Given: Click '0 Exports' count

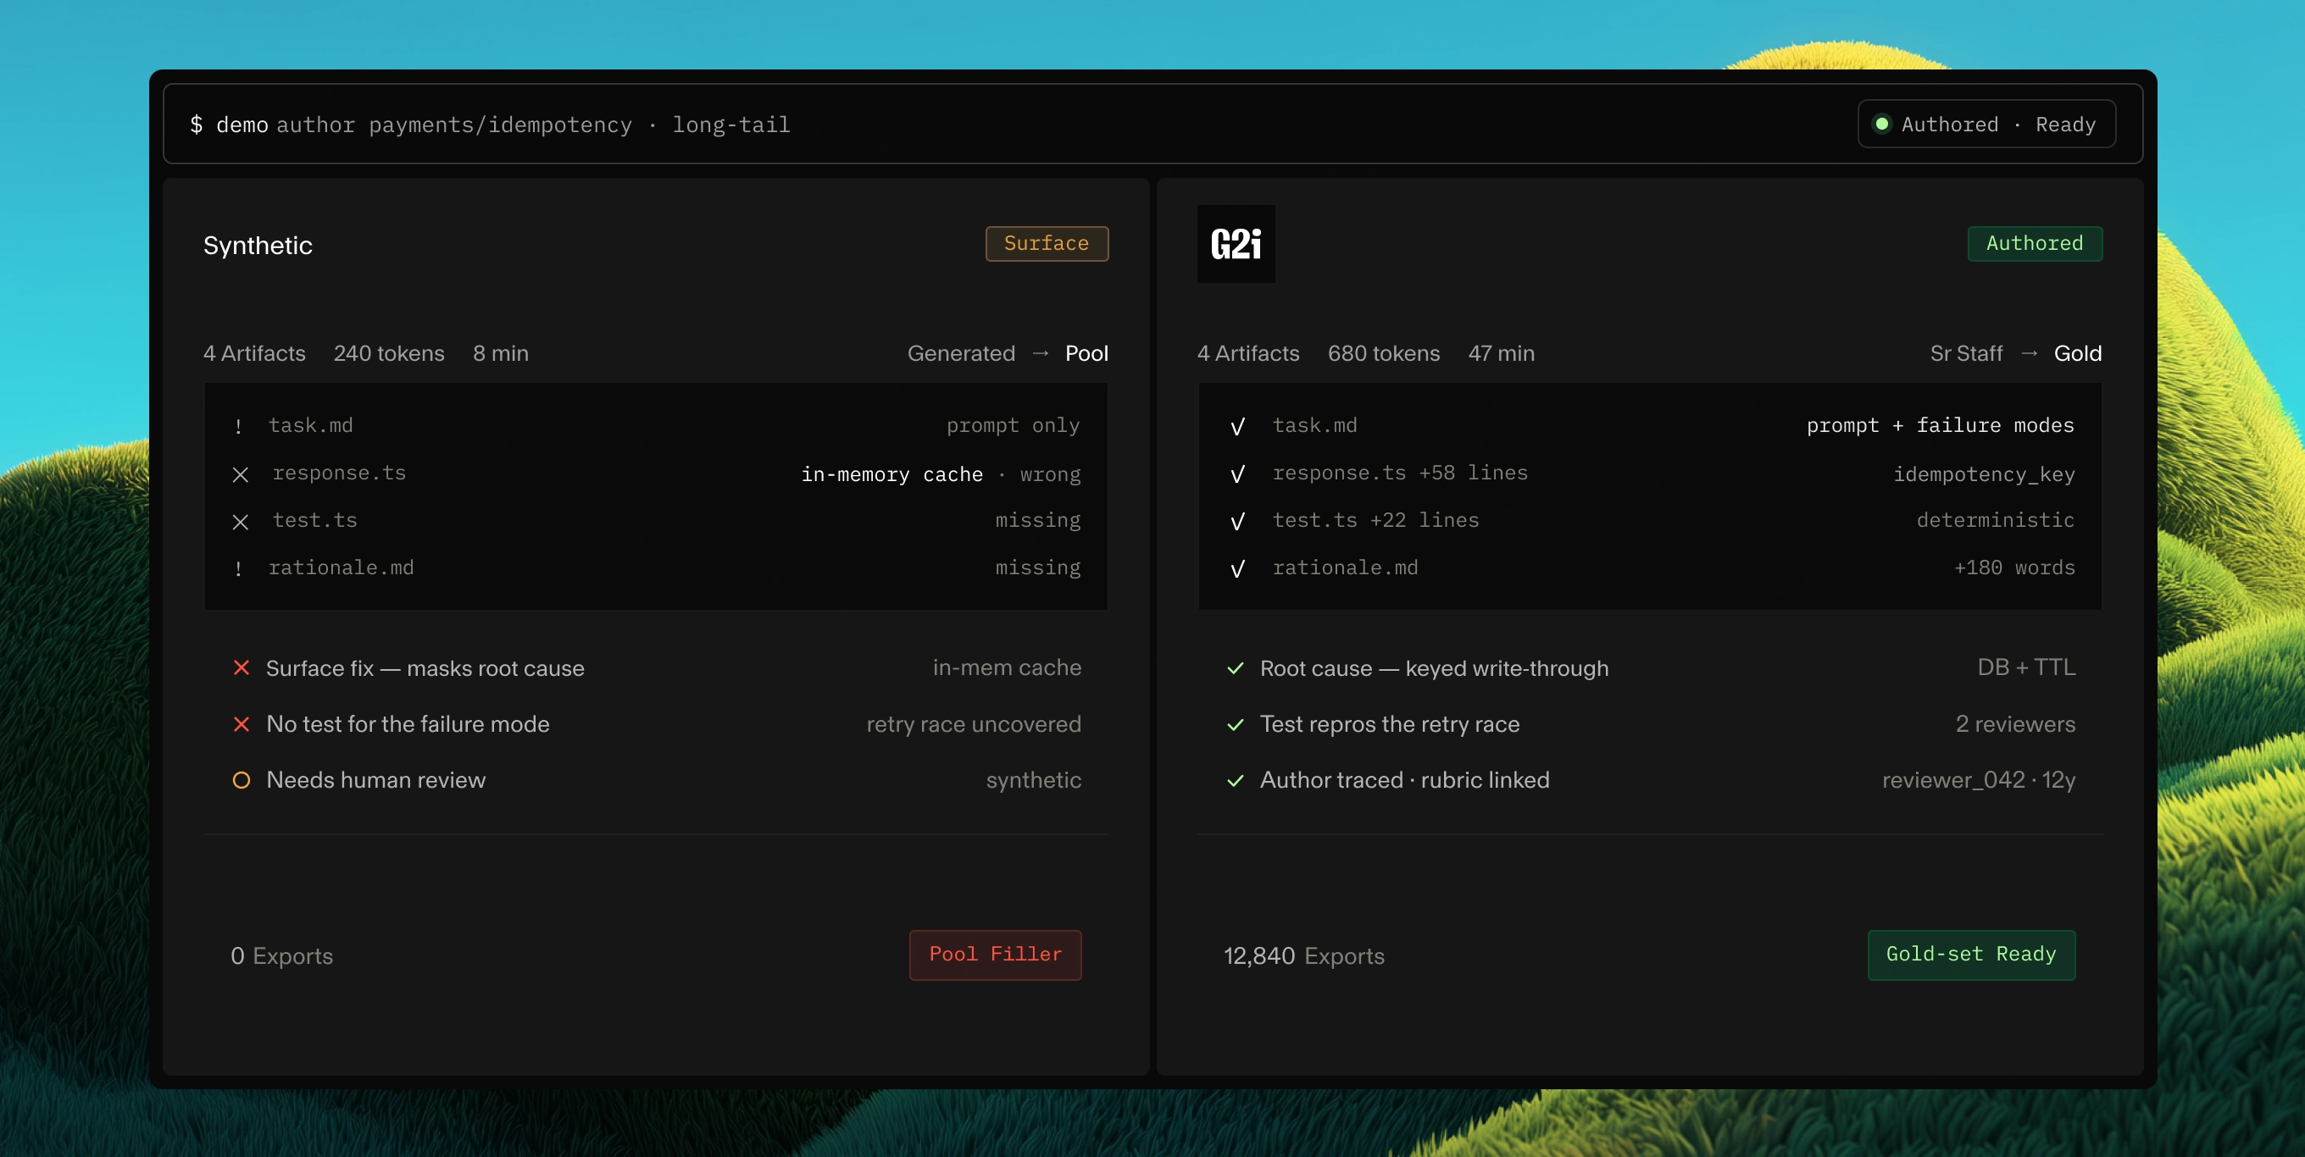Looking at the screenshot, I should (x=282, y=955).
